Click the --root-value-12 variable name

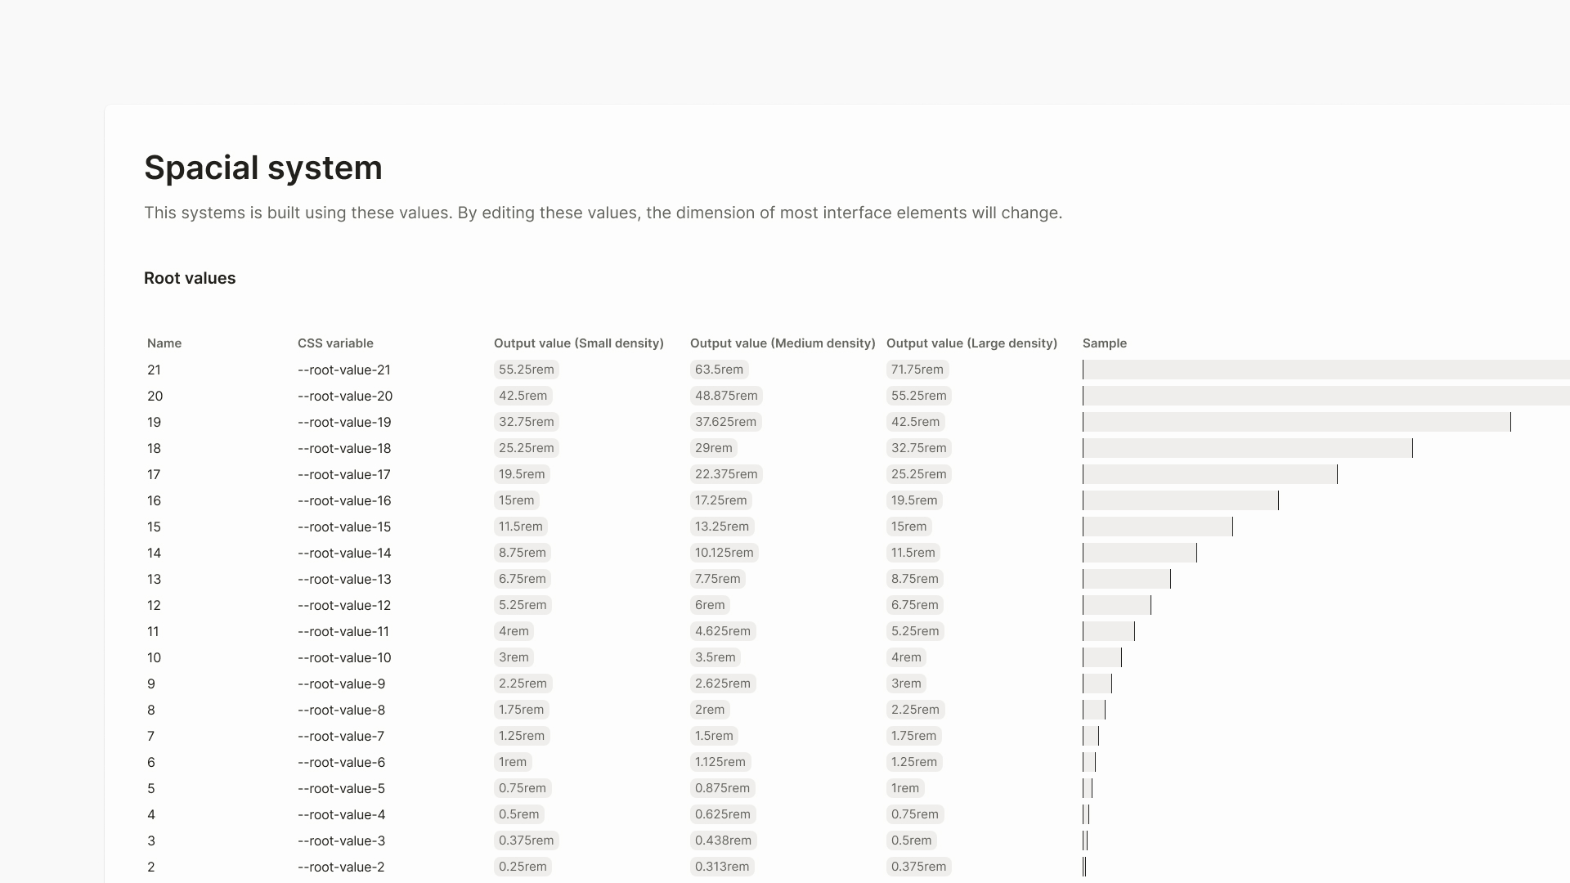pyautogui.click(x=343, y=605)
